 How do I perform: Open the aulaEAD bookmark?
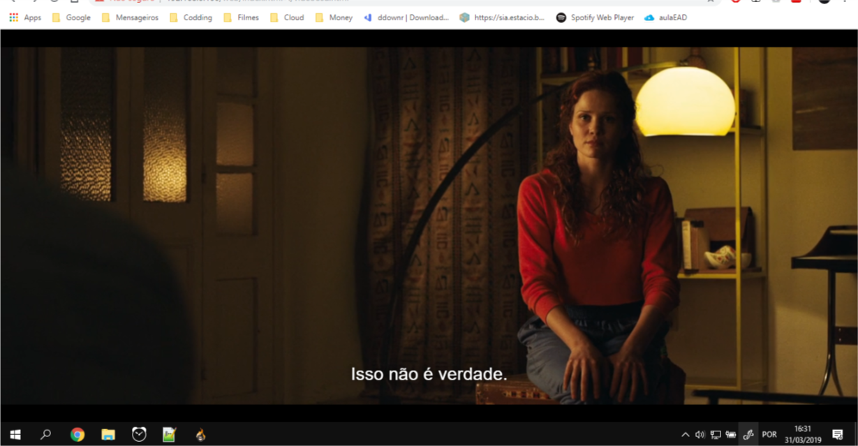pyautogui.click(x=665, y=17)
